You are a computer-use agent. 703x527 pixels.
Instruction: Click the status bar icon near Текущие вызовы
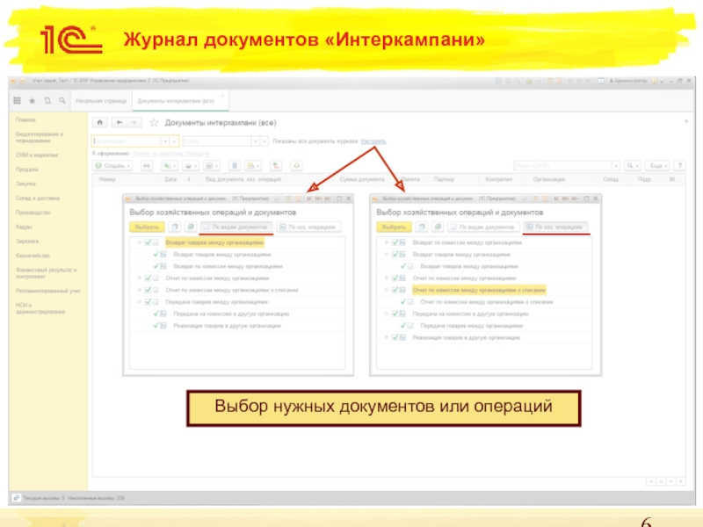coord(16,498)
